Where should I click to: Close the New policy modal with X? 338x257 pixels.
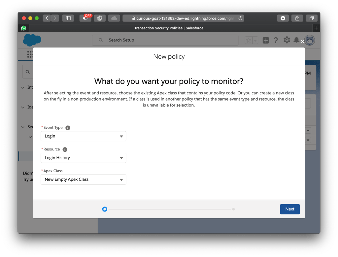point(302,42)
